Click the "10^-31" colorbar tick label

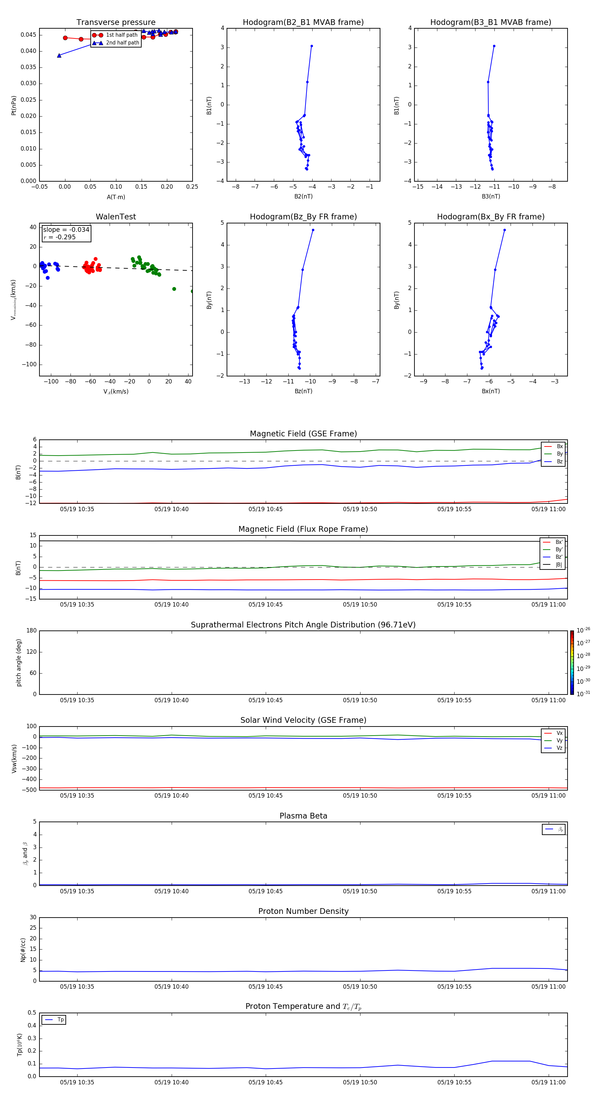pyautogui.click(x=583, y=694)
